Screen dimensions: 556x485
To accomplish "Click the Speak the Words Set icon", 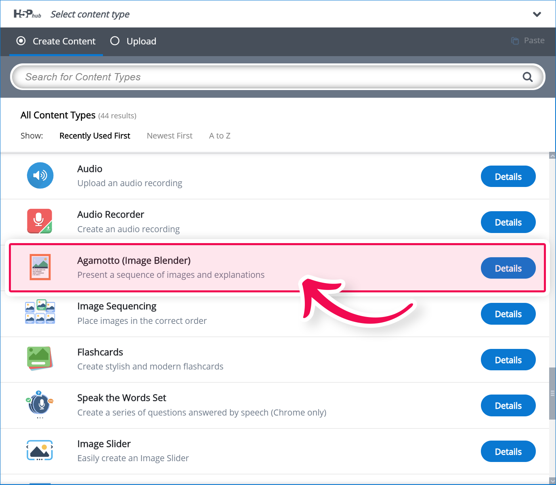I will click(40, 404).
